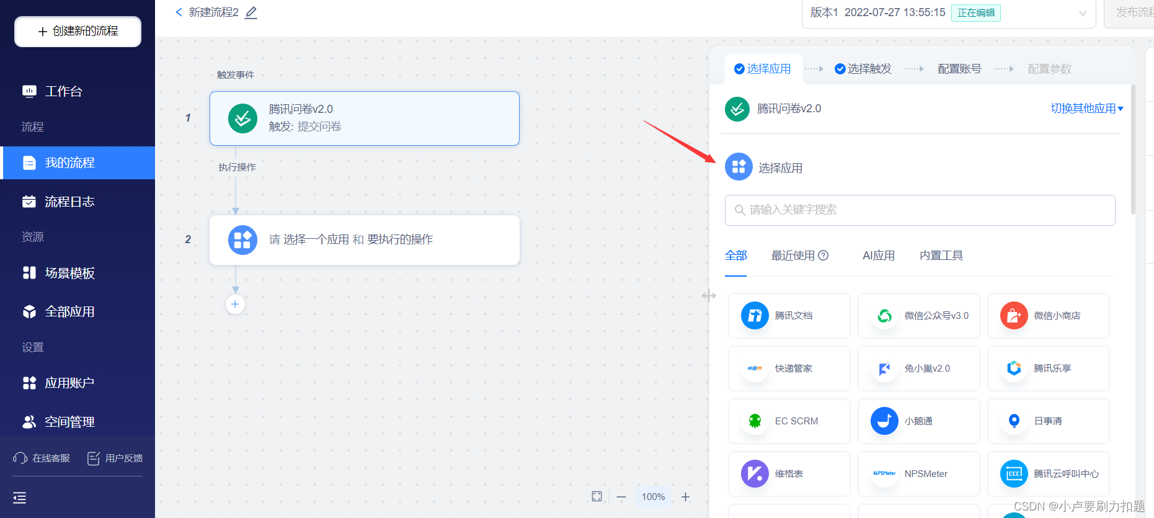This screenshot has width=1154, height=518.
Task: Open 全部应用 in the sidebar
Action: (78, 311)
